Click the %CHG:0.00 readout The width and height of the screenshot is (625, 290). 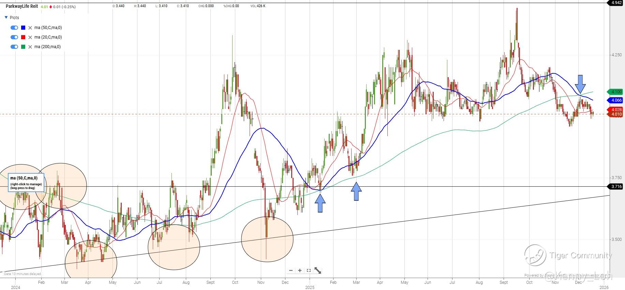pyautogui.click(x=231, y=6)
